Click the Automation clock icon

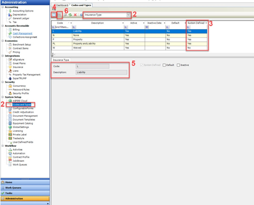click(10, 153)
